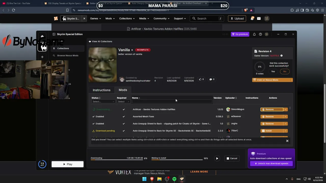Launch the game with Play button

67,164
